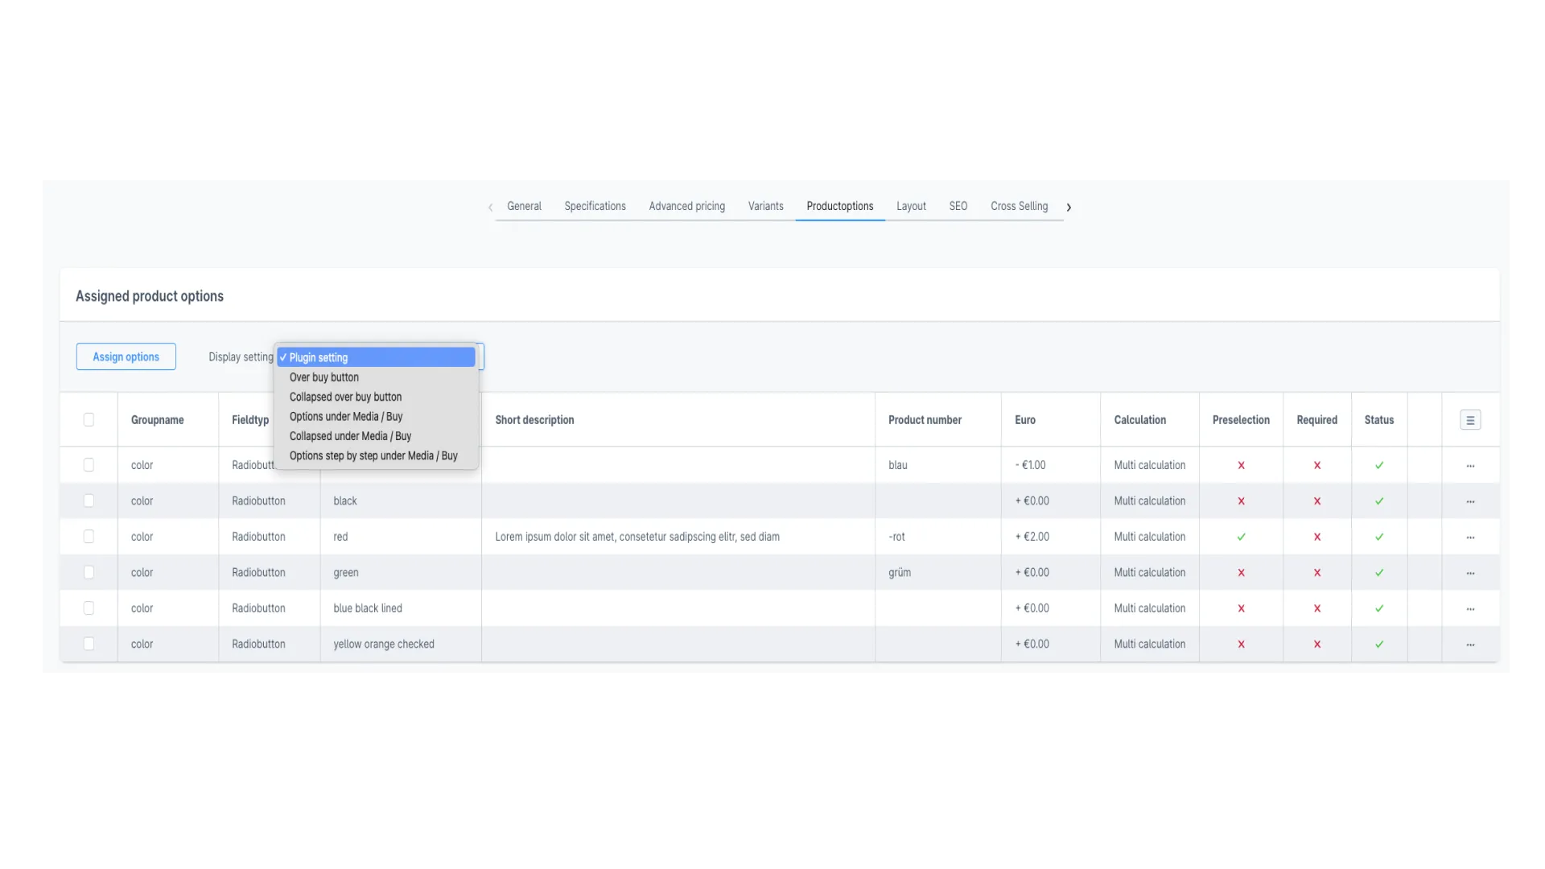Viewport: 1545px width, 869px height.
Task: Click the red Preselection cross for black
Action: [x=1241, y=500]
